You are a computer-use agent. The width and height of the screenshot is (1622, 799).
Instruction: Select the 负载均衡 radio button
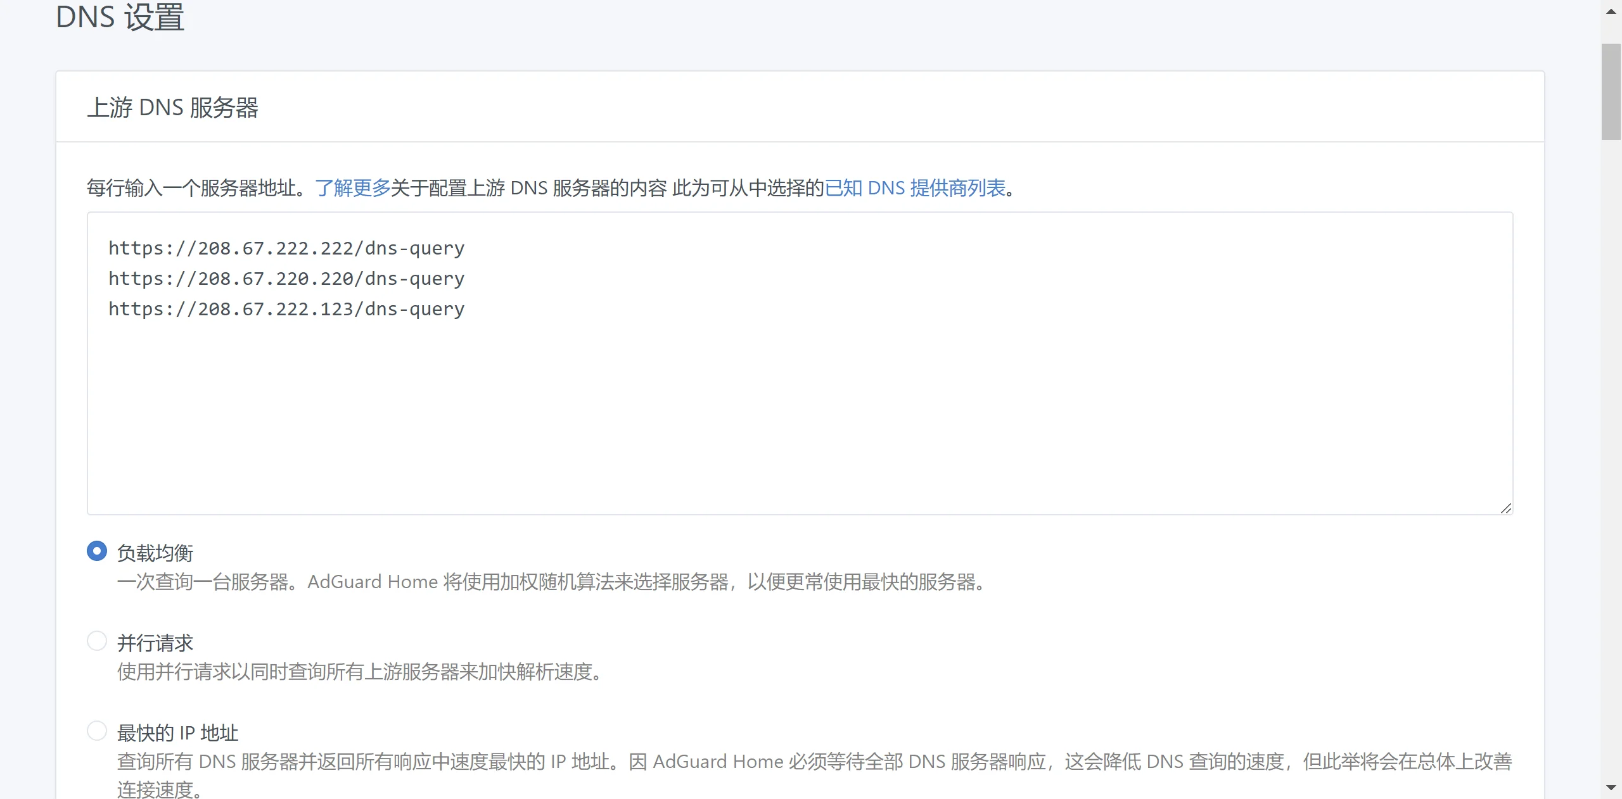click(x=97, y=551)
